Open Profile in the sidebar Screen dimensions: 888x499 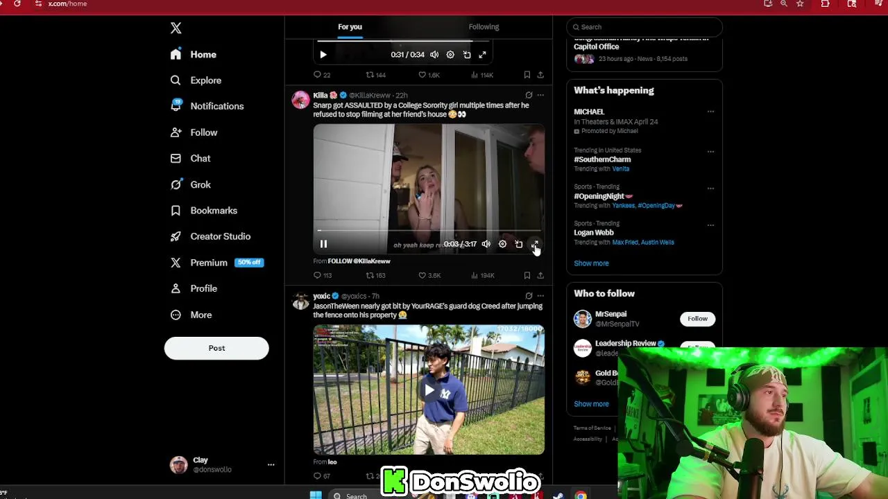pos(194,288)
